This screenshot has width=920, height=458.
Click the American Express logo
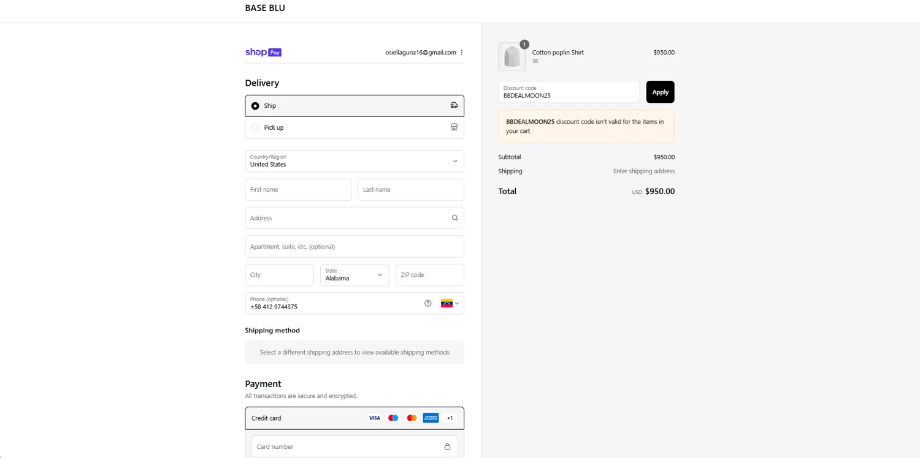(431, 418)
